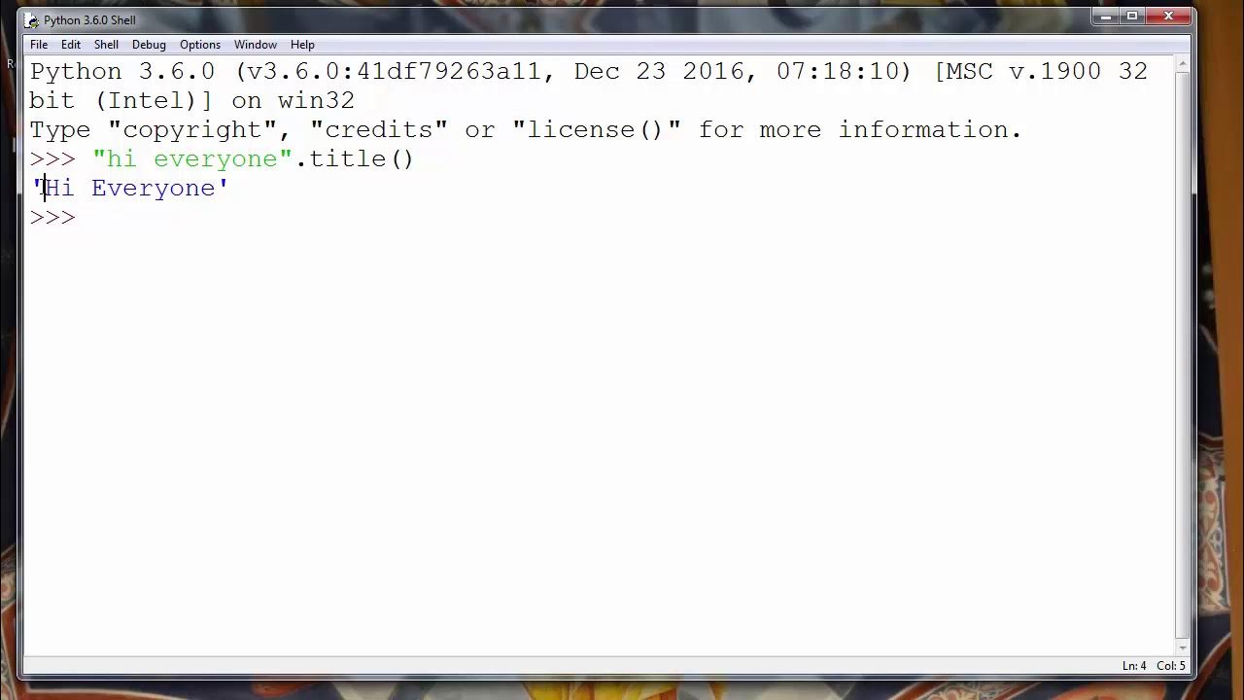The height and width of the screenshot is (700, 1244).
Task: Click the .title() method call text
Action: pyautogui.click(x=355, y=159)
